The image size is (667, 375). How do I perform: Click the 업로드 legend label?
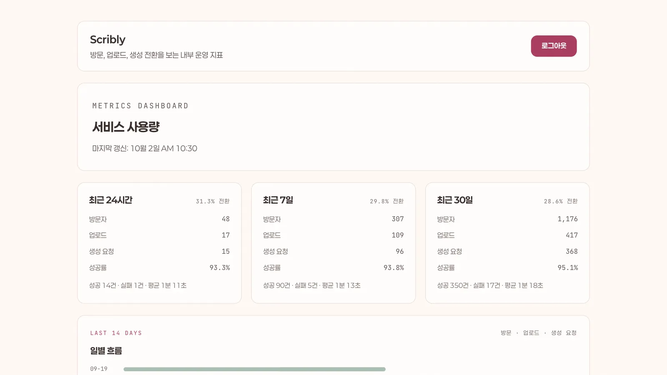point(531,333)
